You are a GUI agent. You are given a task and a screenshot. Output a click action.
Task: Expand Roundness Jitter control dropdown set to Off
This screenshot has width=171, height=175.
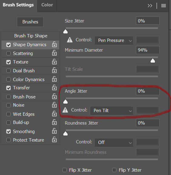coord(114,142)
